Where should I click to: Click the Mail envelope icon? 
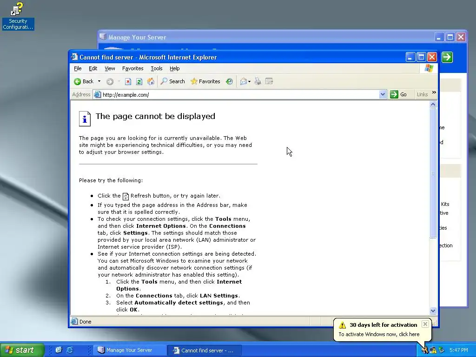coord(244,81)
